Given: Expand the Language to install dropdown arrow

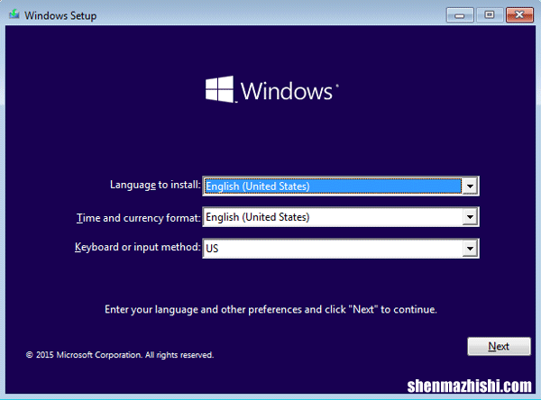Looking at the screenshot, I should [x=470, y=186].
